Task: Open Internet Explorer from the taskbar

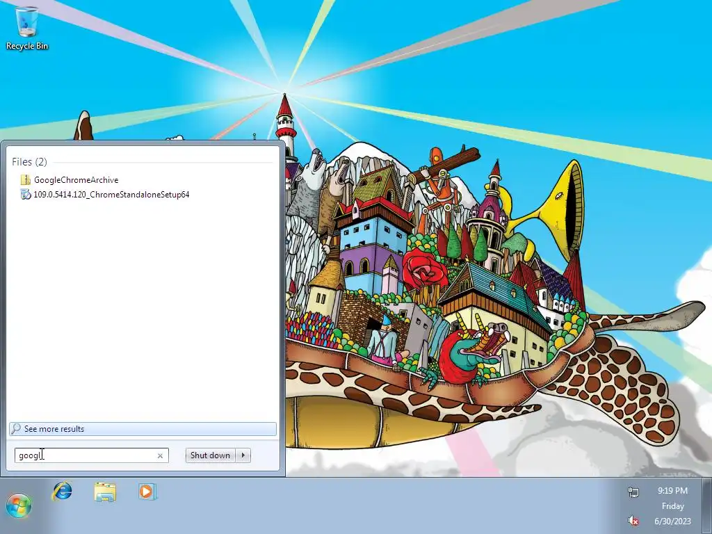Action: [x=62, y=492]
